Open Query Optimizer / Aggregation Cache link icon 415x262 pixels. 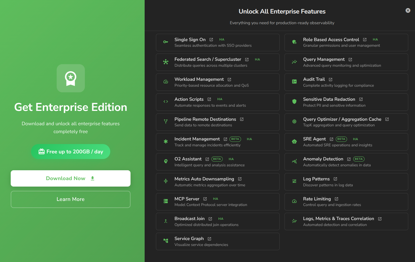coord(387,119)
